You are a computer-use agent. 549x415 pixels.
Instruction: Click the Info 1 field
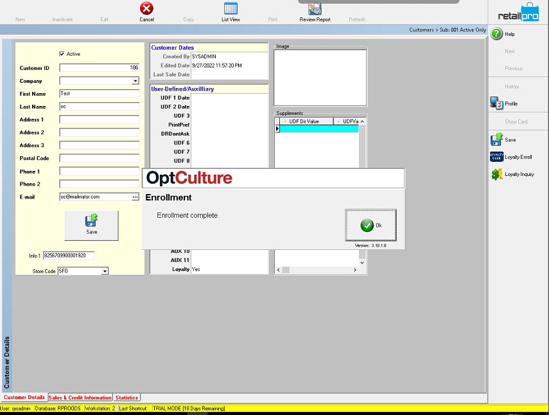tap(69, 256)
